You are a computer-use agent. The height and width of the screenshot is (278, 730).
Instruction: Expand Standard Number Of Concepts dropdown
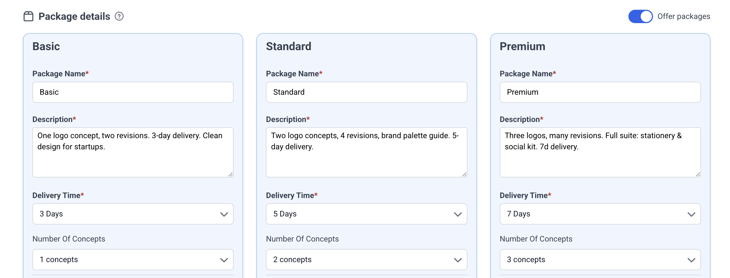pyautogui.click(x=366, y=260)
